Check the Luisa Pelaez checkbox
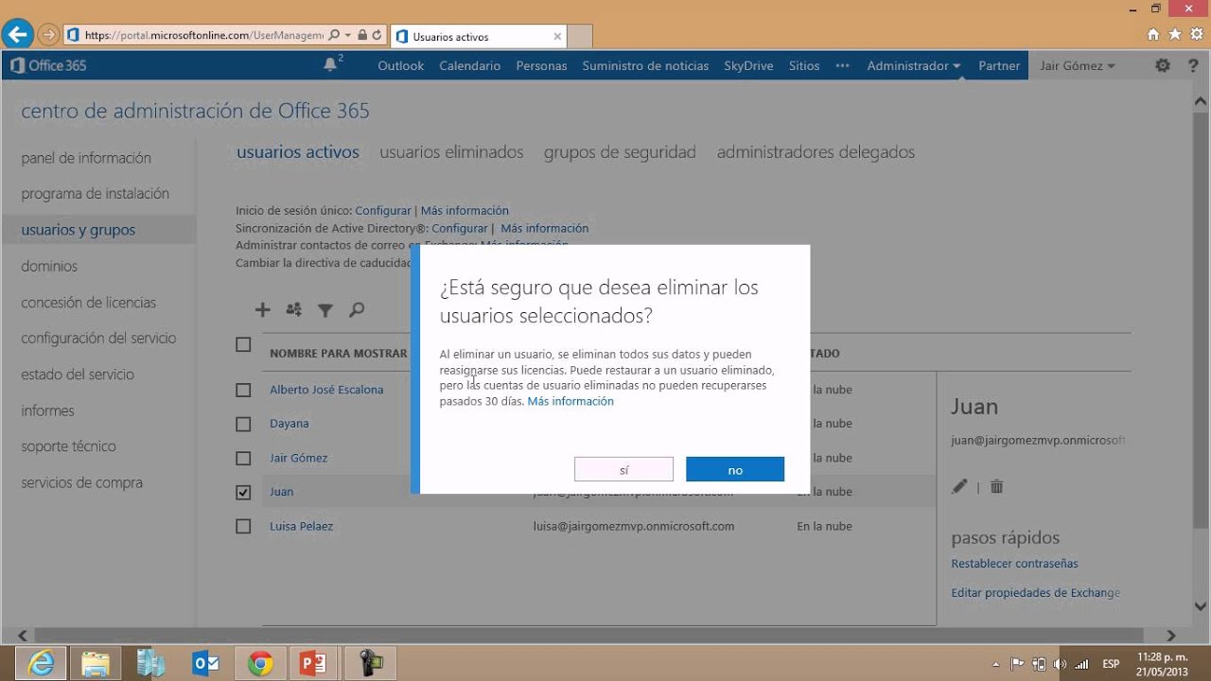The image size is (1211, 681). (x=243, y=526)
